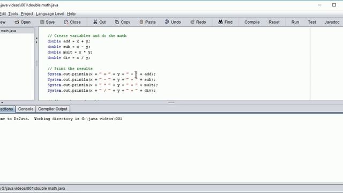Click the Test button
This screenshot has height=193, width=343.
[312, 22]
